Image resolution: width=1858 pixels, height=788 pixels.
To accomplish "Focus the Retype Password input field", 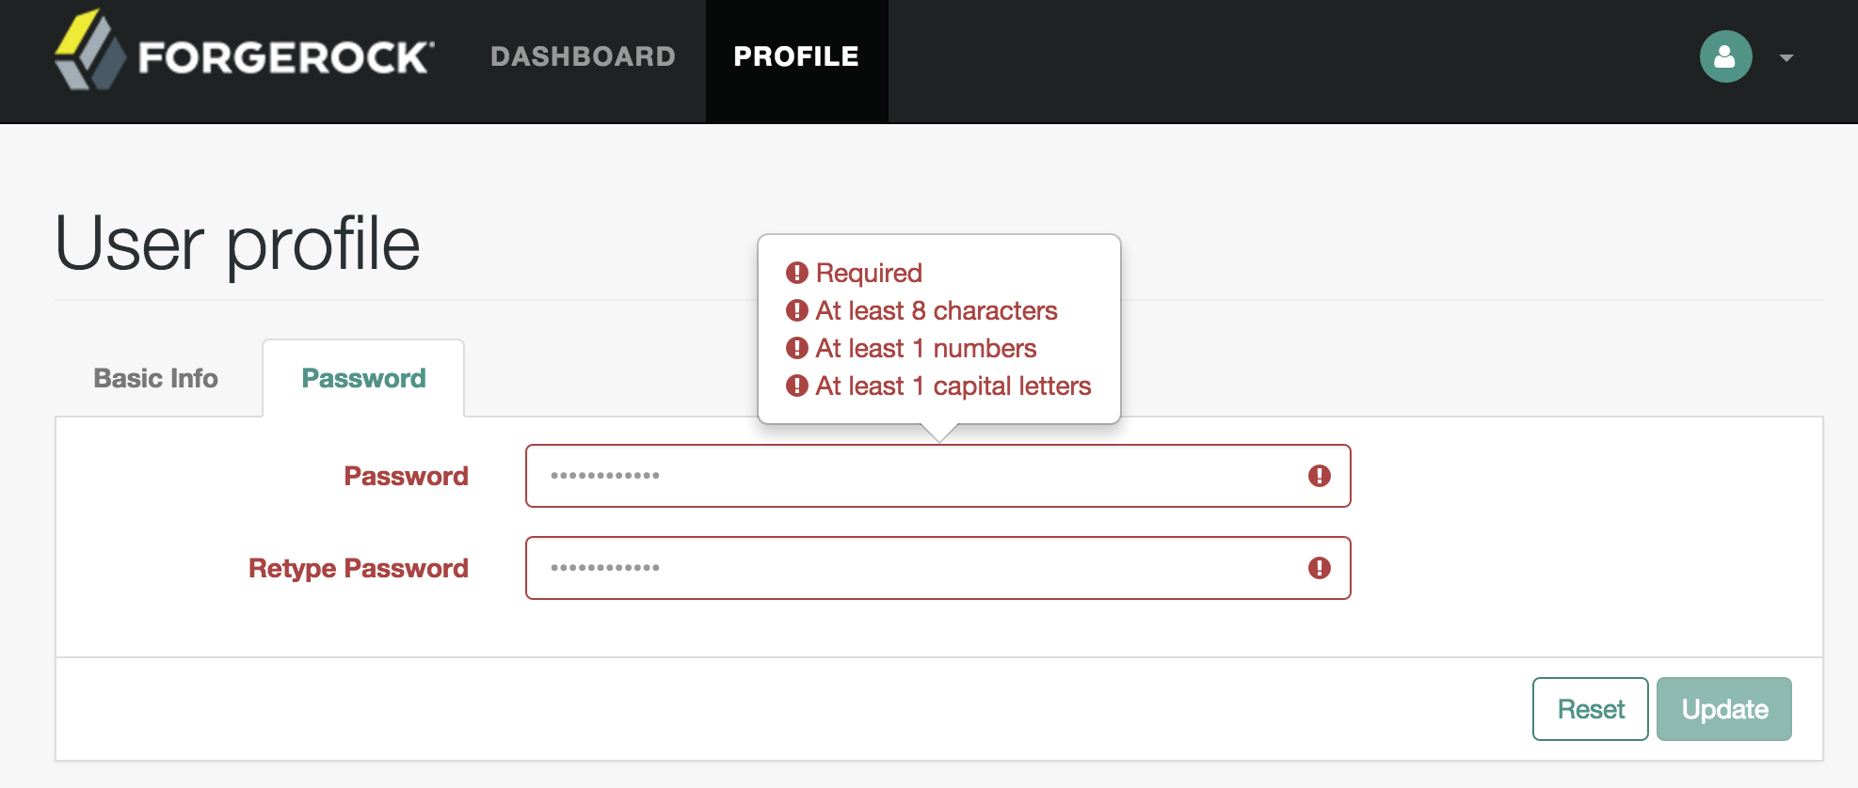I will click(937, 568).
